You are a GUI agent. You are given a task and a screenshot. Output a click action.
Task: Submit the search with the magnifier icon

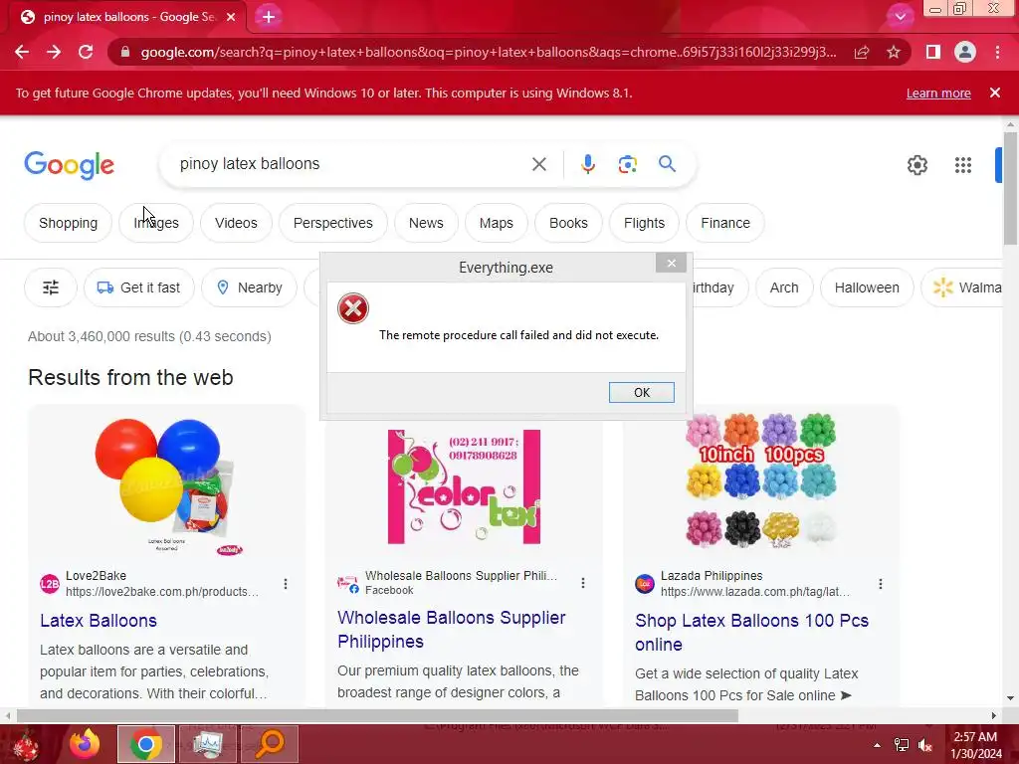pos(667,164)
